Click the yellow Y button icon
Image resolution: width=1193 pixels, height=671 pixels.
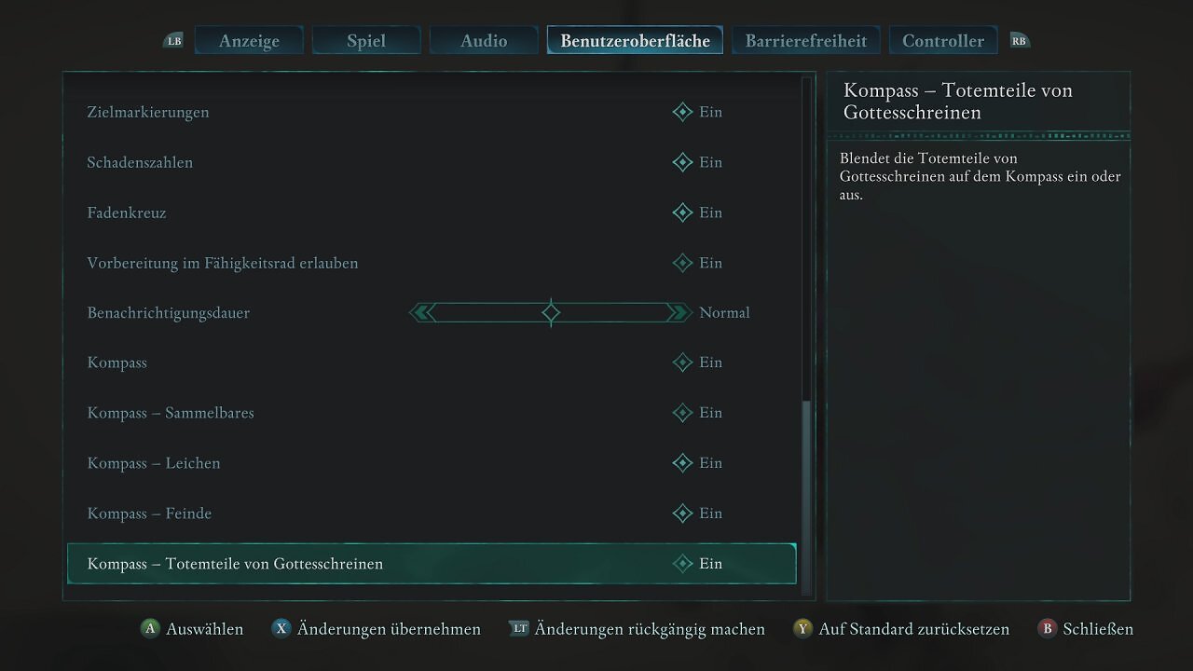[802, 629]
